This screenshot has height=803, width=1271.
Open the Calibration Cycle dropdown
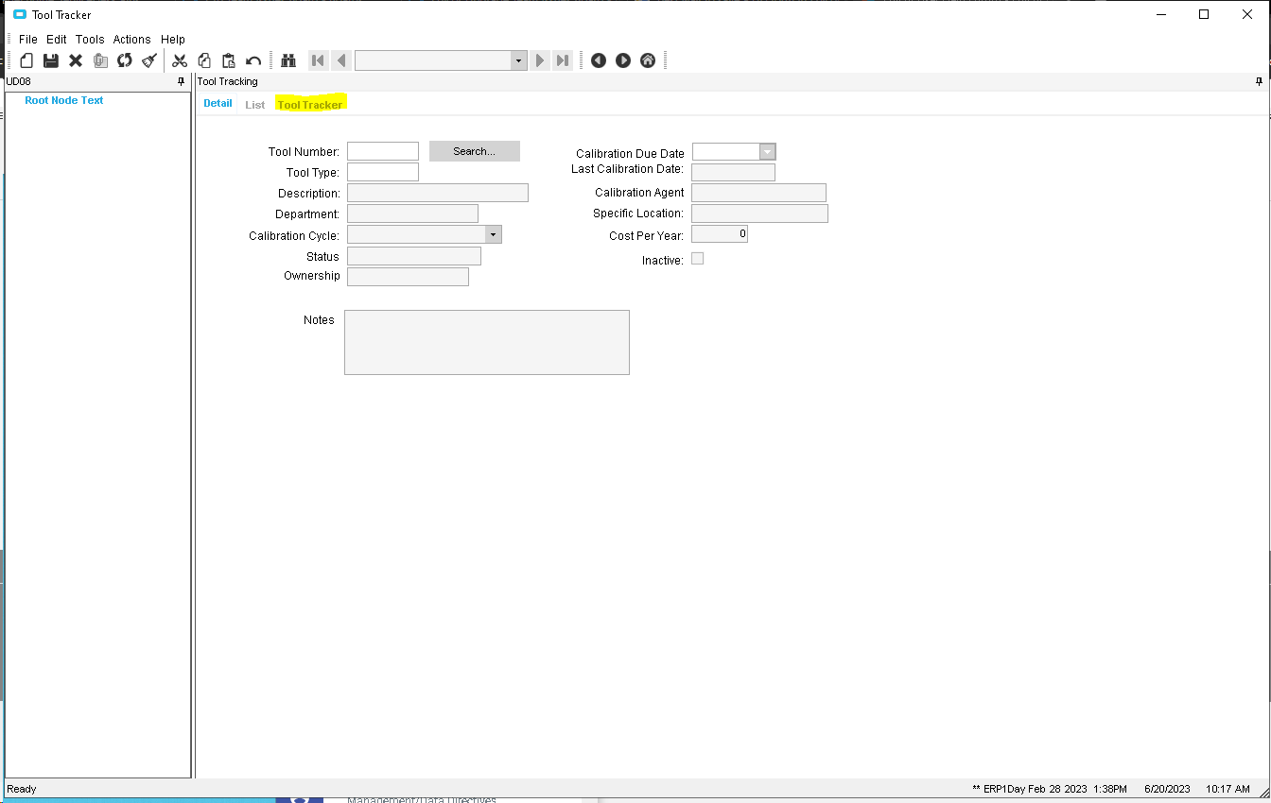pyautogui.click(x=494, y=234)
